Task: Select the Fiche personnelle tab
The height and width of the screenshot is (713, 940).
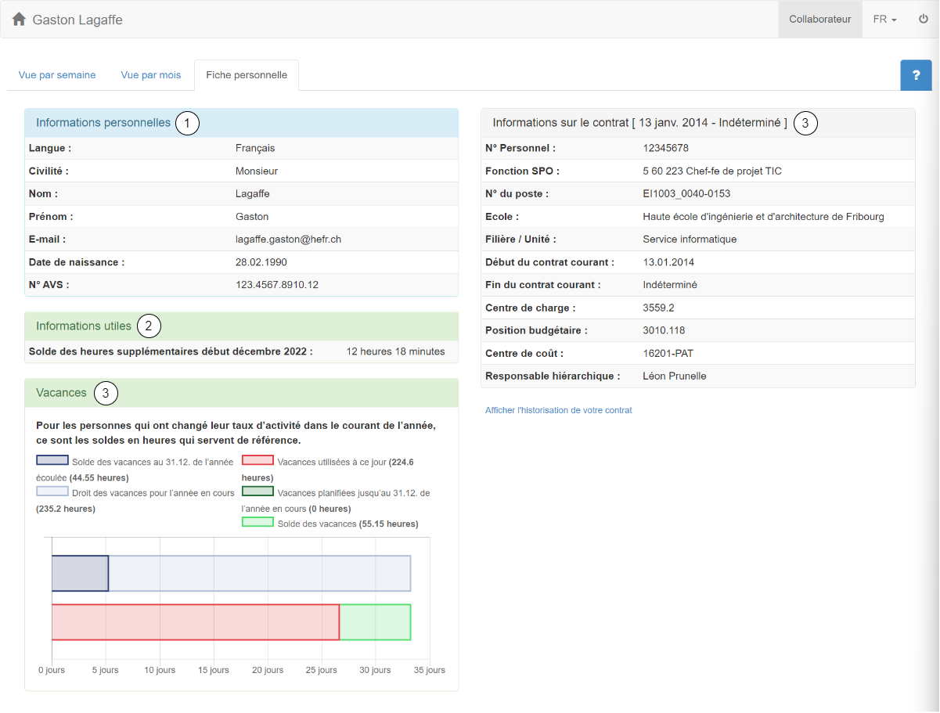Action: [x=247, y=75]
